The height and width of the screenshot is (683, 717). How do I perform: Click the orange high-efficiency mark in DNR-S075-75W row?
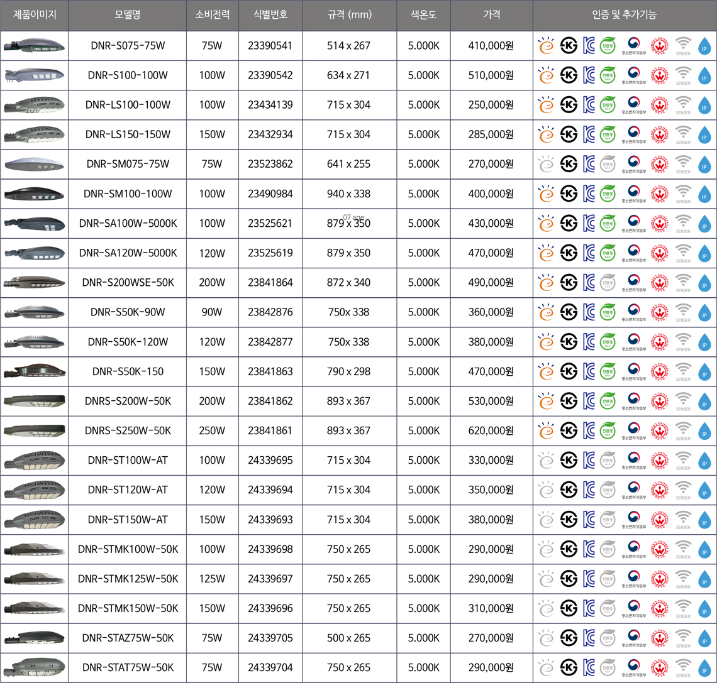coord(546,46)
